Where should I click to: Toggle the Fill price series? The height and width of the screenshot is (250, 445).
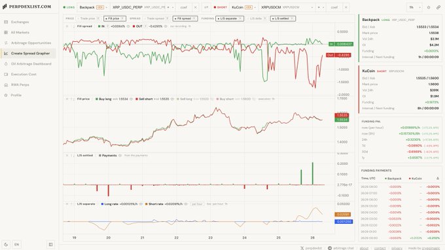[x=115, y=18]
